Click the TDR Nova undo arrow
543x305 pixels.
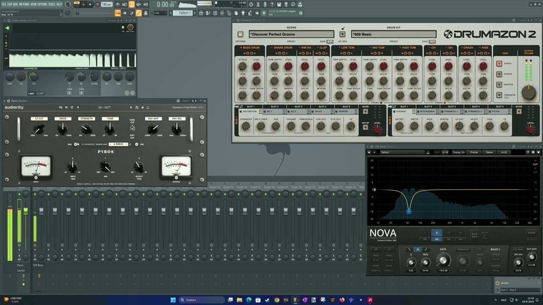click(369, 152)
